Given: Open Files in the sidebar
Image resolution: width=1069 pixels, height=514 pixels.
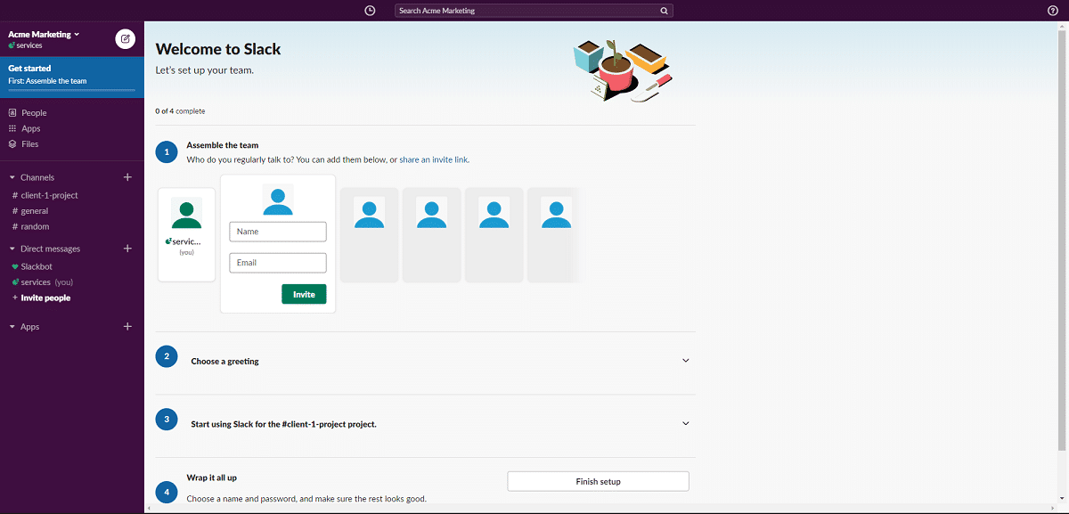Looking at the screenshot, I should click(x=30, y=143).
